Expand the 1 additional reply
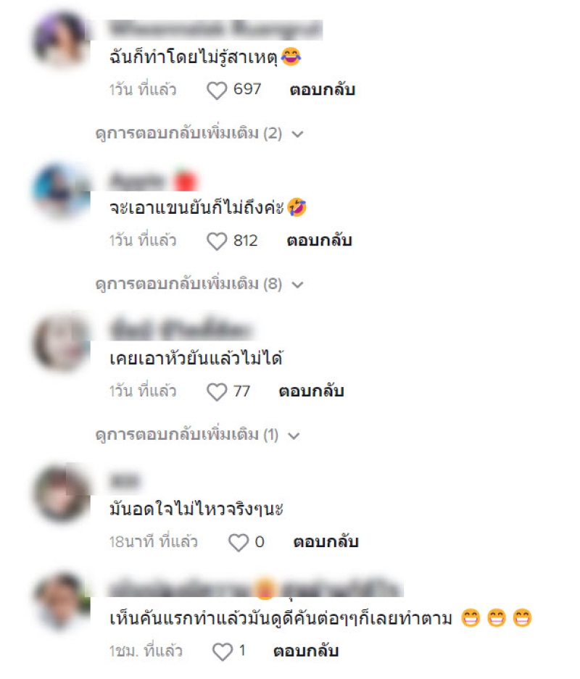This screenshot has height=679, width=580. click(197, 435)
